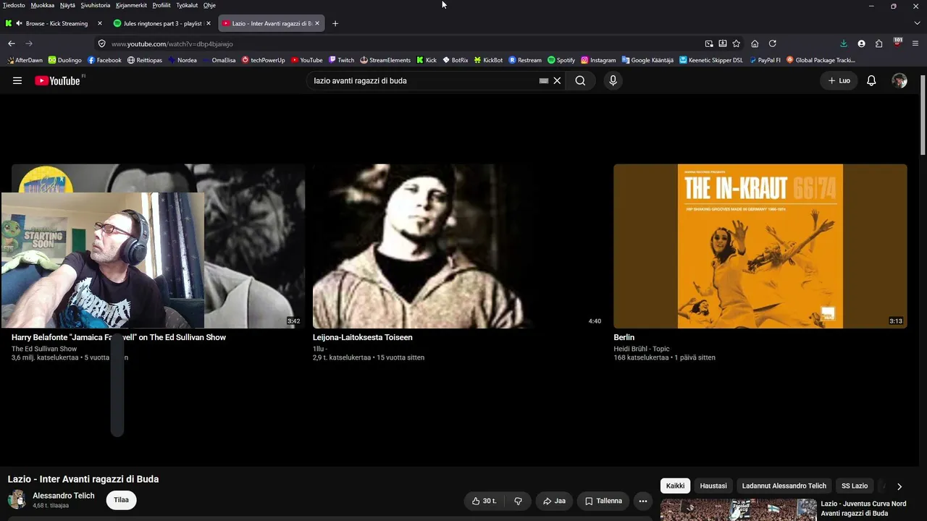
Task: Open the Duolingo bookmark
Action: click(x=65, y=60)
